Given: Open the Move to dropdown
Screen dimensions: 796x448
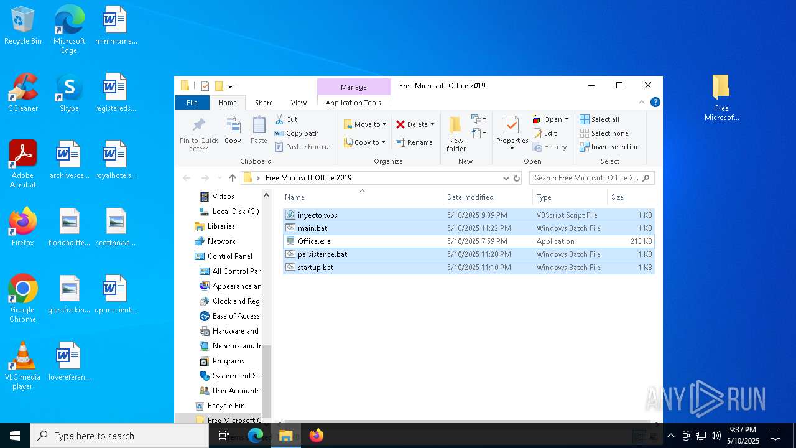Looking at the screenshot, I should tap(365, 124).
